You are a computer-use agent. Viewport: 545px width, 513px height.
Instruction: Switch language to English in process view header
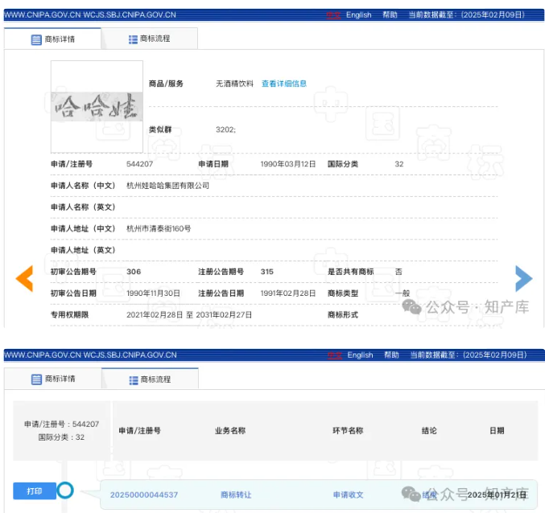(360, 355)
